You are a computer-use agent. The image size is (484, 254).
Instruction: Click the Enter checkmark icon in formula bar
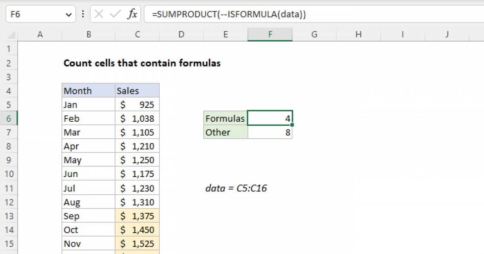pos(115,15)
